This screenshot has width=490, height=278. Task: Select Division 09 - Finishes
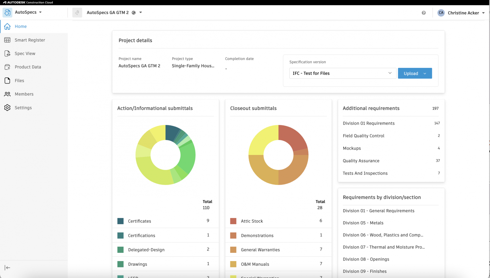point(365,271)
